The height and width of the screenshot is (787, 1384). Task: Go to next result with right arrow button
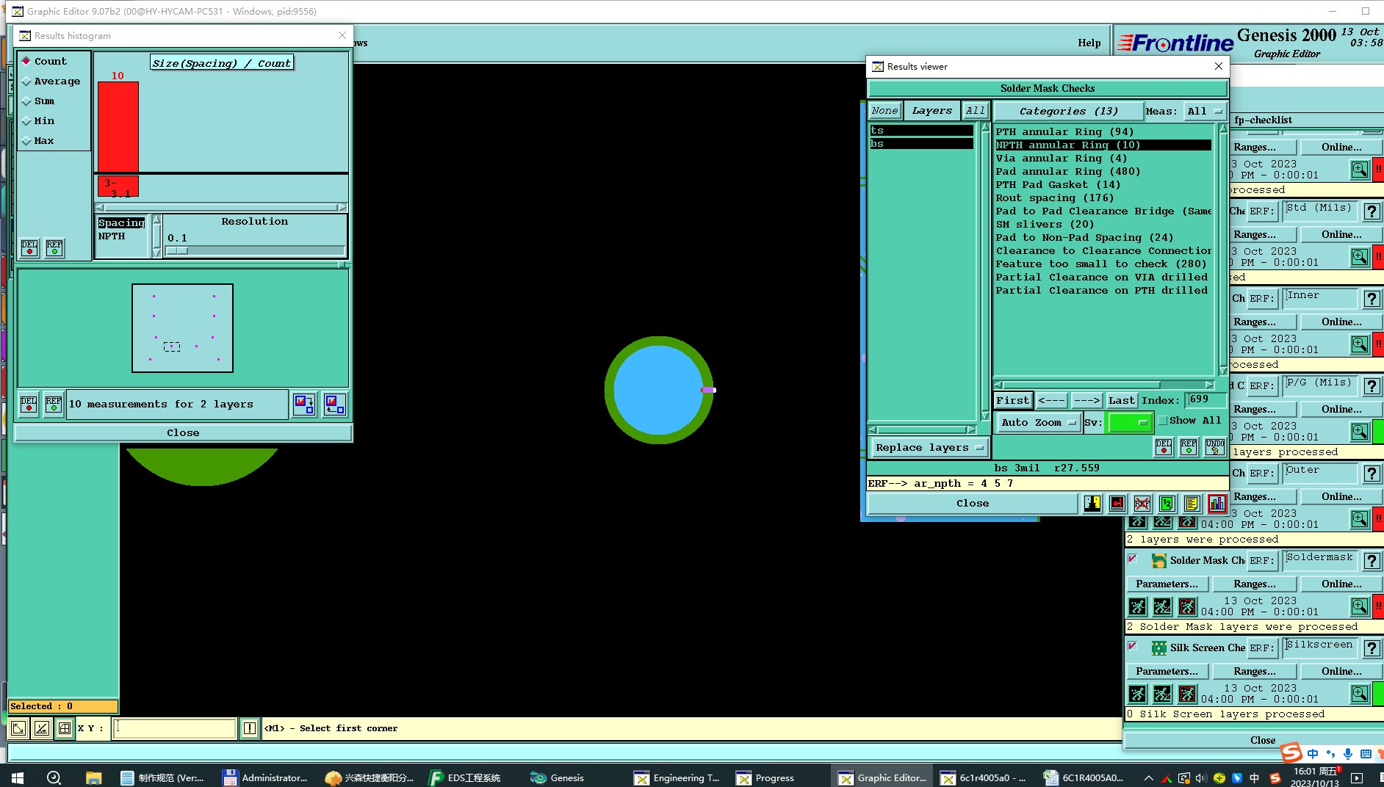[1086, 400]
